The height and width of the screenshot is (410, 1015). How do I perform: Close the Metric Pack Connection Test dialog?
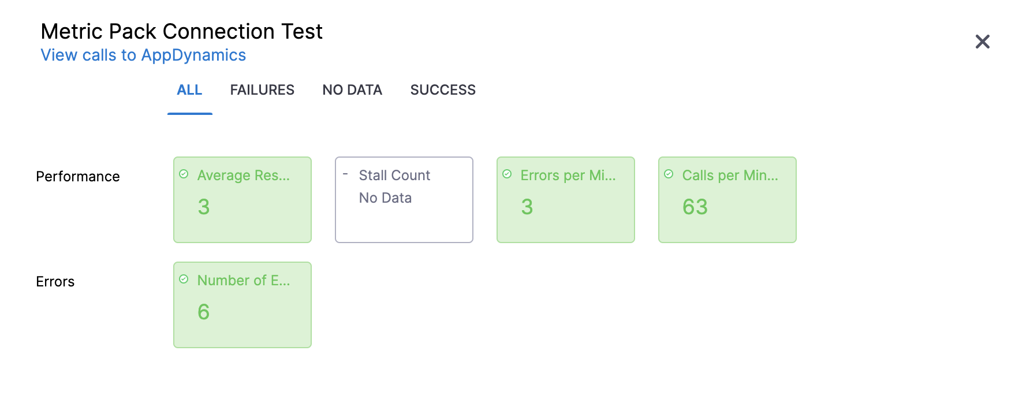pyautogui.click(x=982, y=42)
